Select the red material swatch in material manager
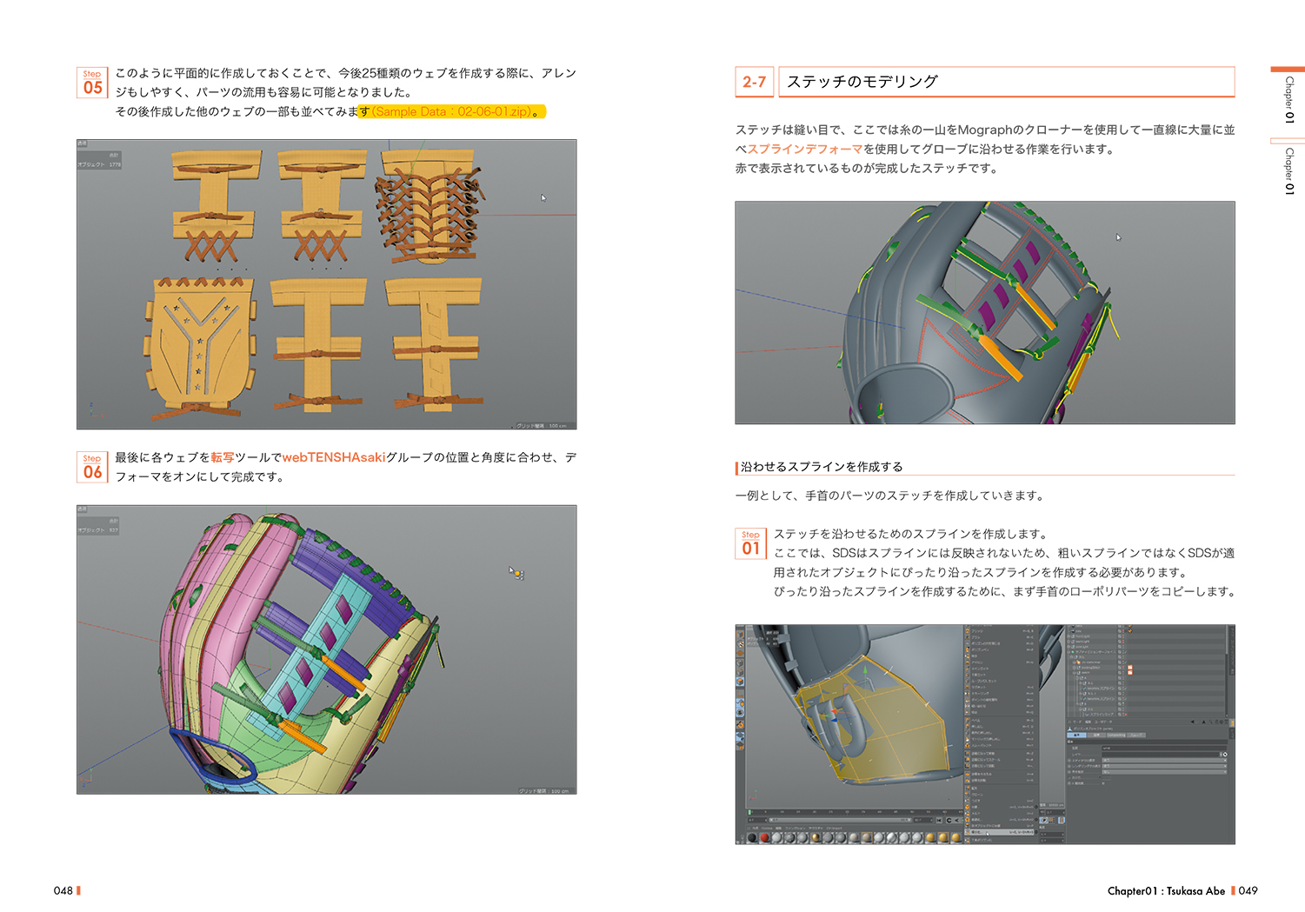This screenshot has height=912, width=1305. coord(765,838)
